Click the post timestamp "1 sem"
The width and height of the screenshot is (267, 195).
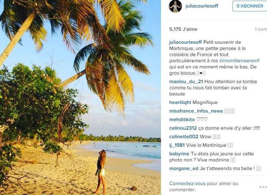(261, 29)
